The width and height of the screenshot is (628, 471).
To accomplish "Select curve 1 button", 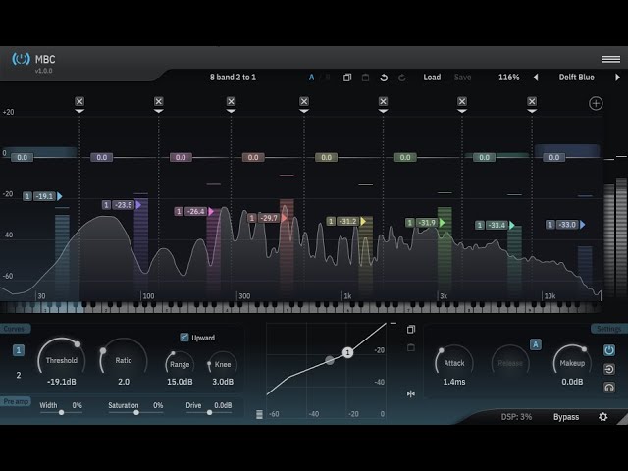I will pos(18,350).
